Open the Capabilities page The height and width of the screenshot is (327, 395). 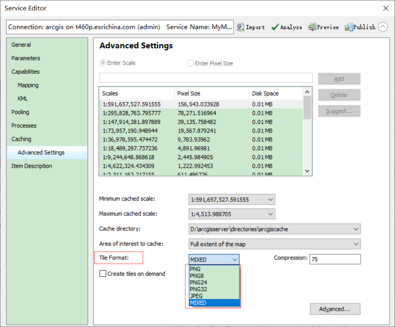click(25, 72)
